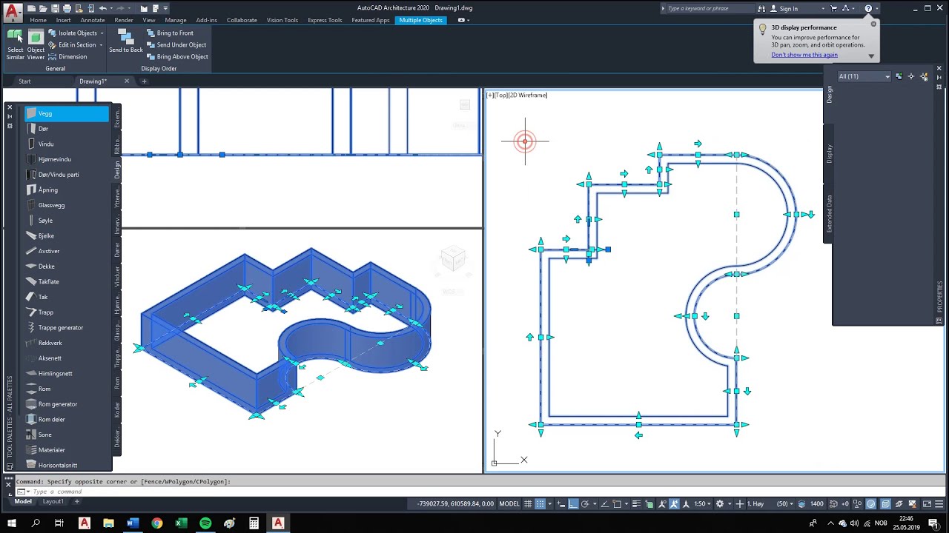Click the Undo arrow

pos(104,8)
